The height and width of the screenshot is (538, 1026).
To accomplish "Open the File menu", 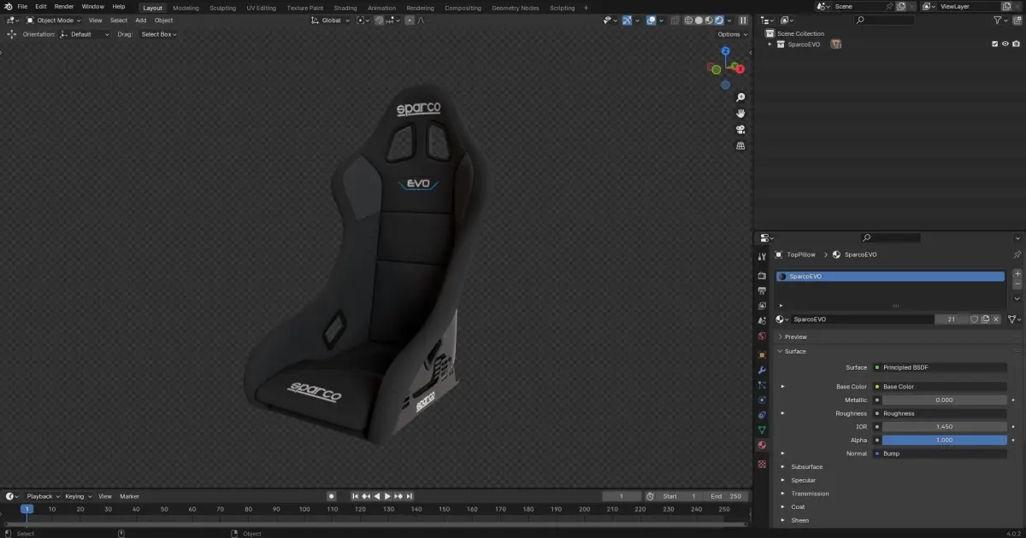I will (x=22, y=7).
